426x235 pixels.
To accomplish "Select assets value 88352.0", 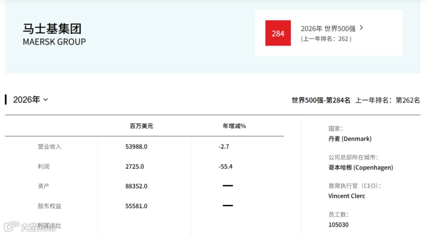I will [x=136, y=186].
